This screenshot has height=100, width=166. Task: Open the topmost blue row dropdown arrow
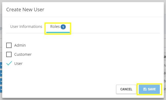(1, 65)
